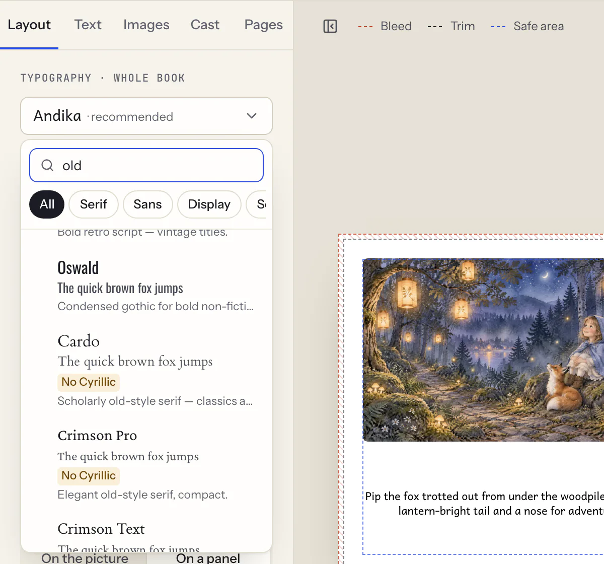The width and height of the screenshot is (604, 564).
Task: Choose the Oswald font
Action: tap(146, 286)
